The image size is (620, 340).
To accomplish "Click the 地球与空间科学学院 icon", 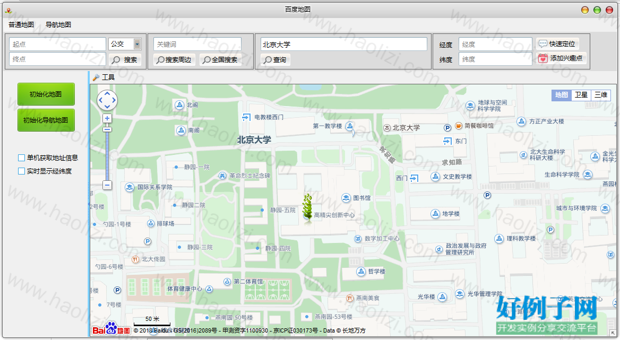I will (470, 106).
